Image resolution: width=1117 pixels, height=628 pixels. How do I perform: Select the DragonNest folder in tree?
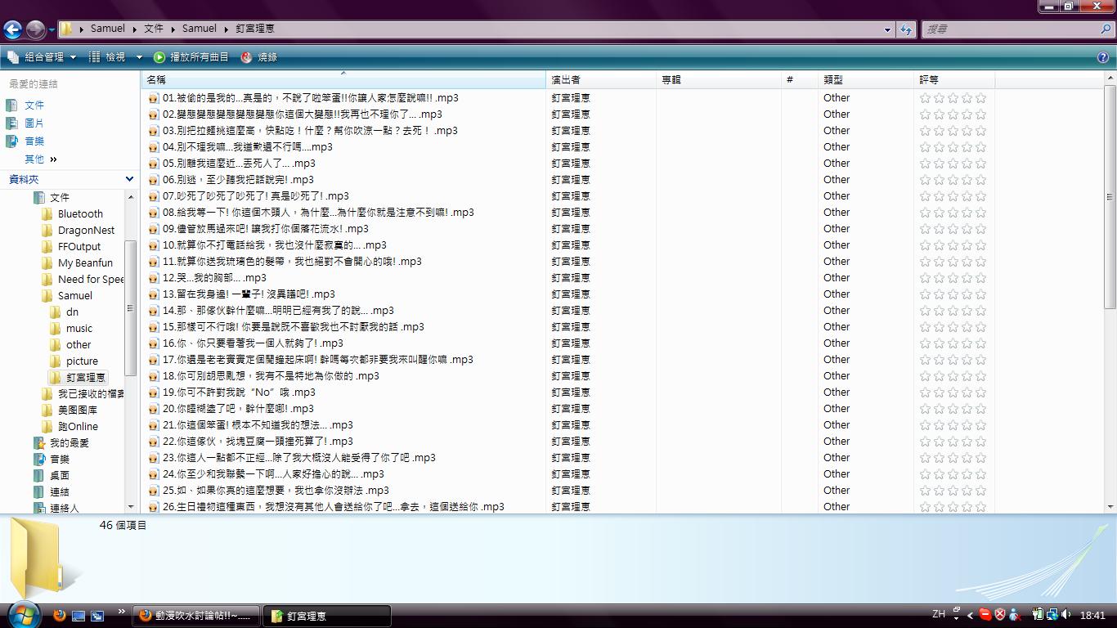click(86, 231)
